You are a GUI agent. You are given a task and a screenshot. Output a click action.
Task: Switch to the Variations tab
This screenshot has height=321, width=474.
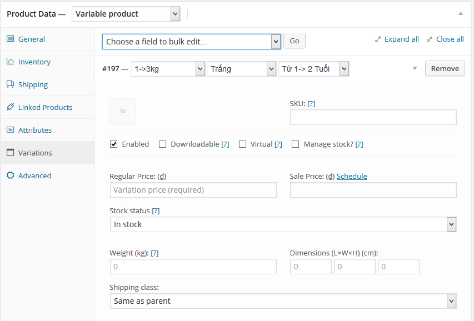(35, 153)
